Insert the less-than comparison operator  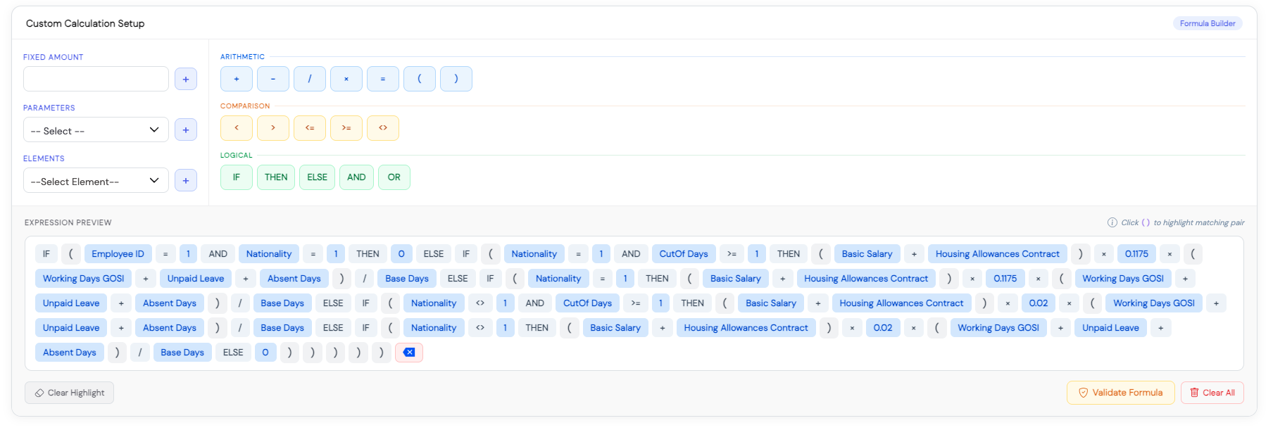pyautogui.click(x=237, y=128)
